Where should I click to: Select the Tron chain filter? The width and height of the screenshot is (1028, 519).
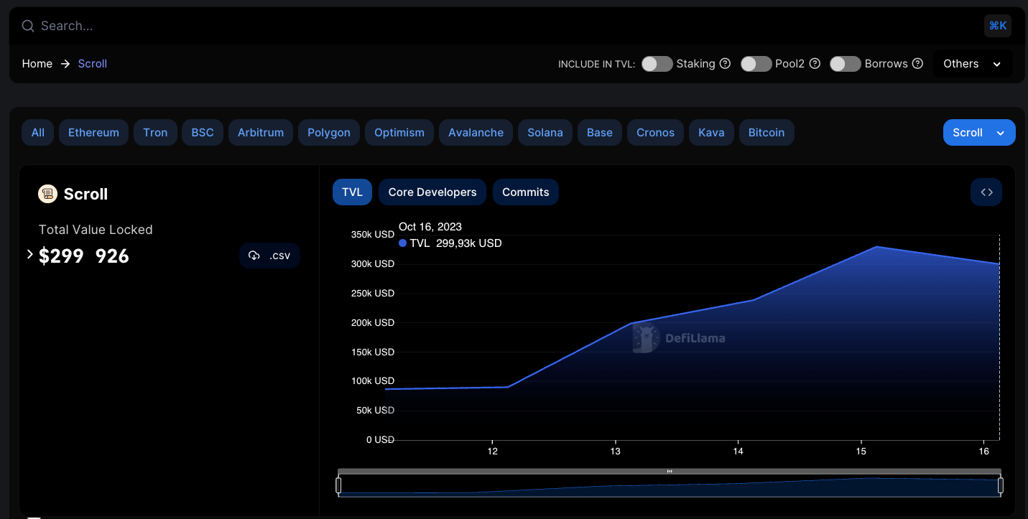(x=155, y=133)
